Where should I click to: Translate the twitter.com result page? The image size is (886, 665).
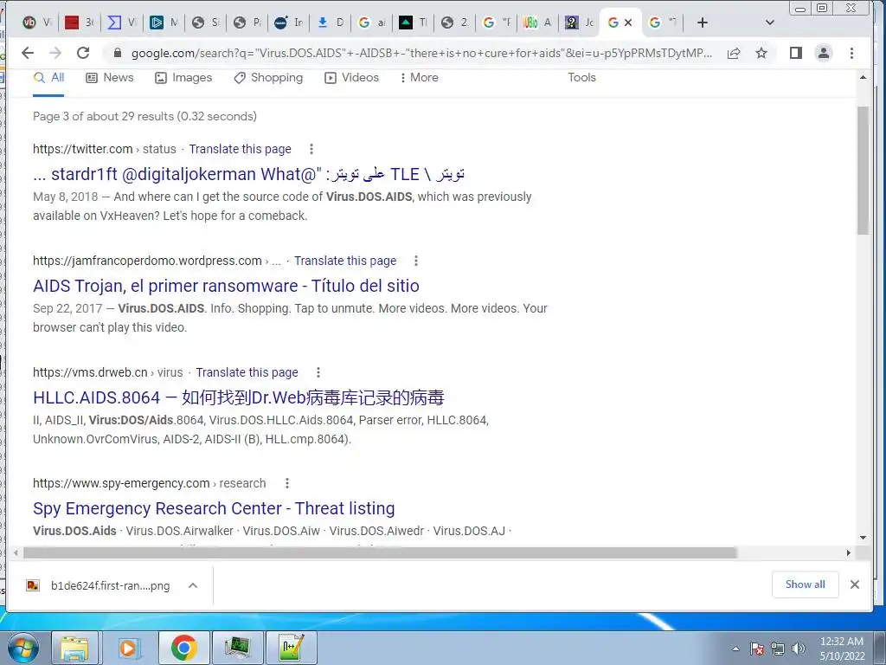pyautogui.click(x=241, y=149)
